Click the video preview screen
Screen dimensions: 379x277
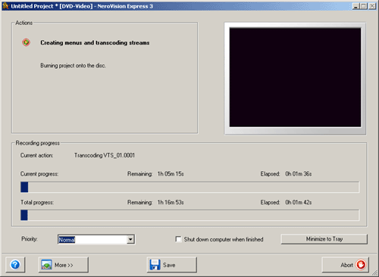295,77
